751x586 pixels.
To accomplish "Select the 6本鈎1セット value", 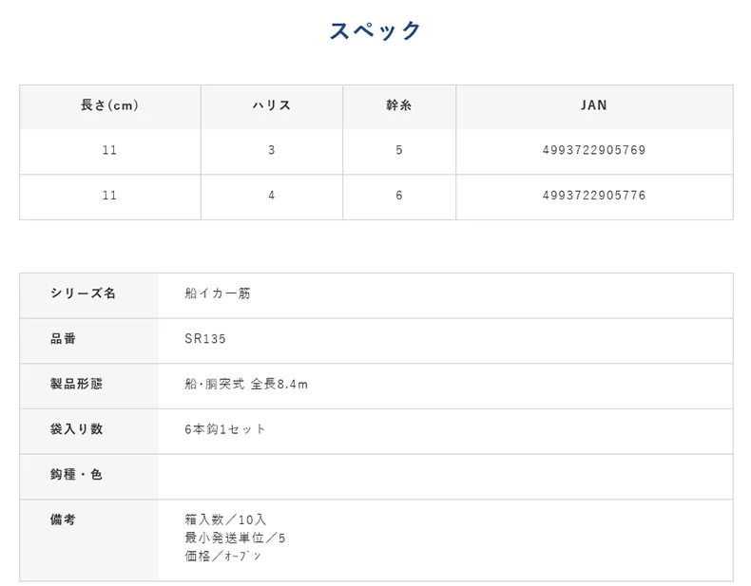I will click(x=225, y=429).
